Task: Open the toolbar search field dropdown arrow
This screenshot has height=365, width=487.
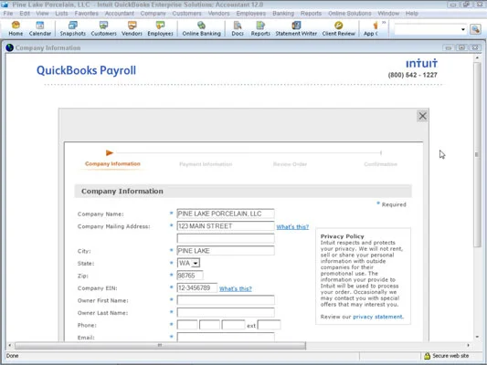Action: tap(462, 29)
